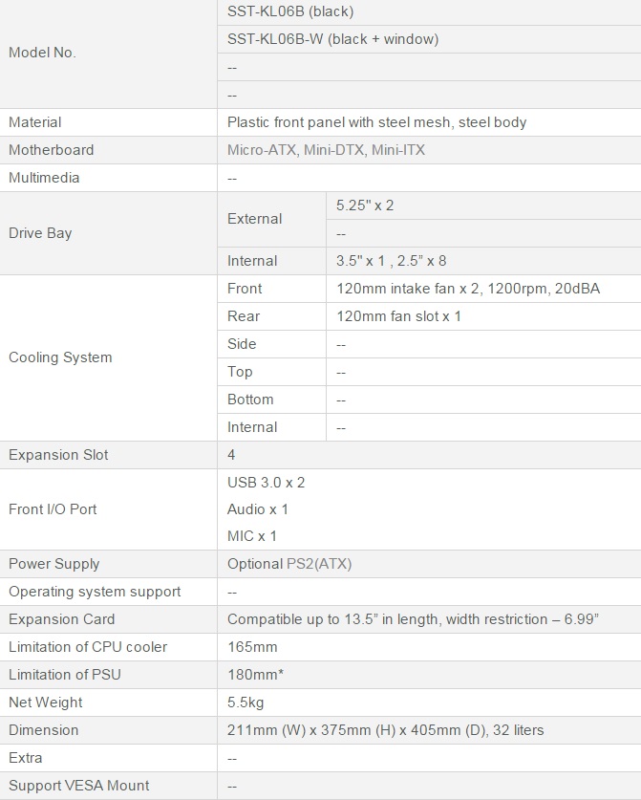Click the 165mm CPU cooler limitation value
The image size is (641, 800).
click(252, 647)
